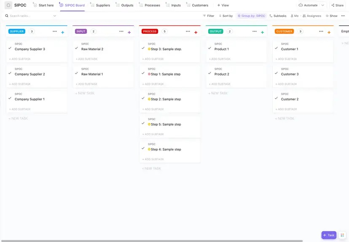Image resolution: width=349 pixels, height=242 pixels.
Task: Filter tasks by Me
Action: (295, 16)
